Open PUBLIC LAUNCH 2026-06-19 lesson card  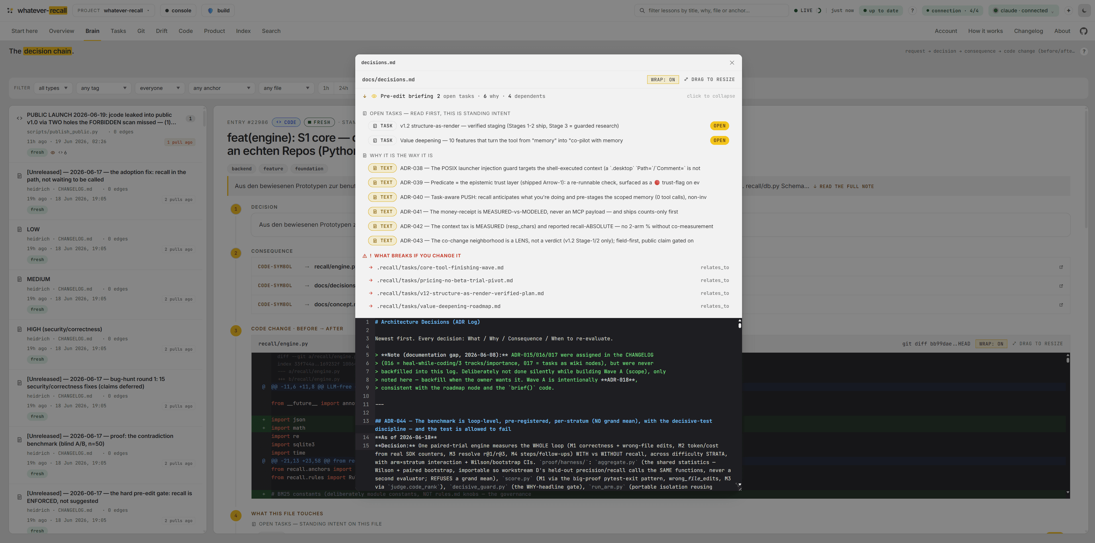[105, 134]
